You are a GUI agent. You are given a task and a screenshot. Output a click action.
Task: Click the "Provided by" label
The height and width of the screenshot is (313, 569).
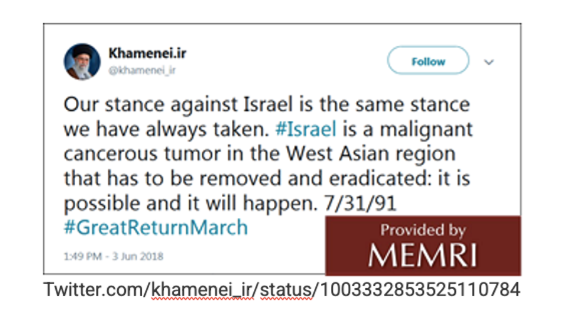click(x=423, y=230)
